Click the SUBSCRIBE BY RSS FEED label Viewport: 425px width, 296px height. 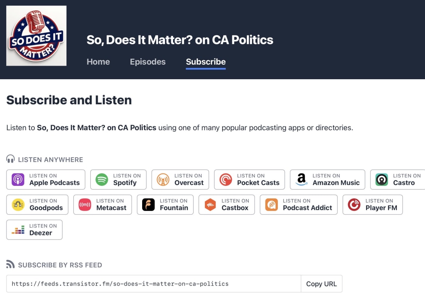coord(60,265)
